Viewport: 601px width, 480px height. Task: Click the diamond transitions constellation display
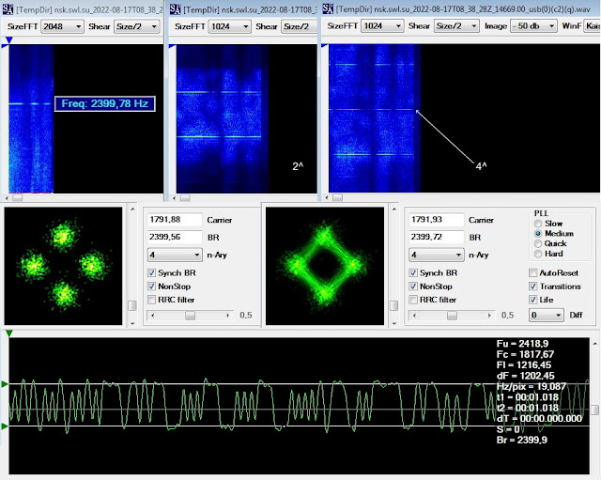(x=325, y=266)
